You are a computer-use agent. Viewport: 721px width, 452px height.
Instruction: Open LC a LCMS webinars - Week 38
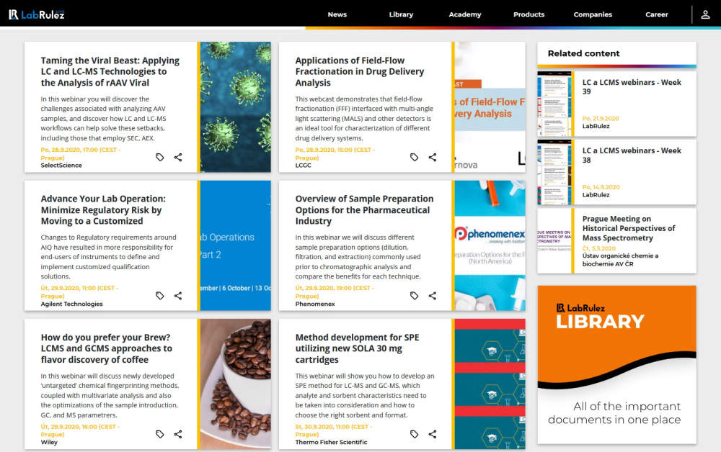point(632,155)
